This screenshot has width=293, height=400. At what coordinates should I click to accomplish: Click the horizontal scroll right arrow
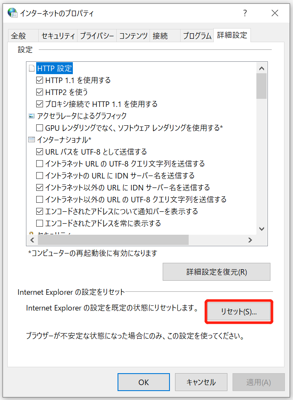point(250,240)
